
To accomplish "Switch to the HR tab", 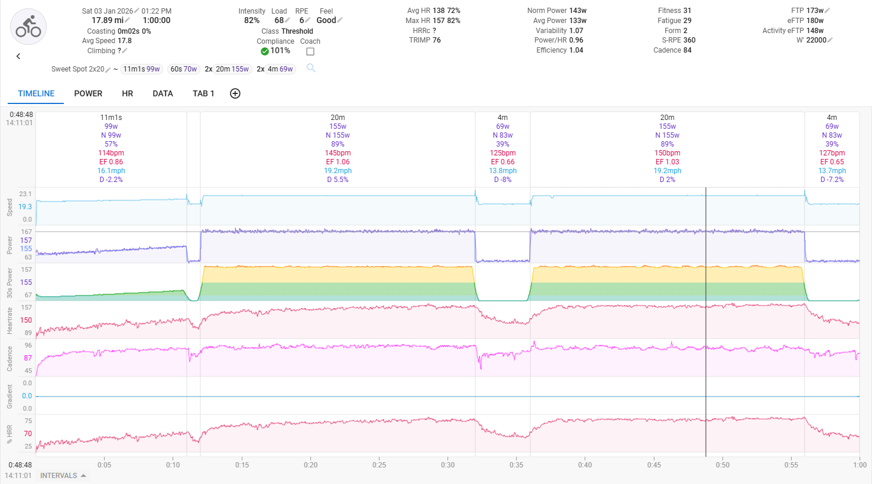I will (x=127, y=93).
